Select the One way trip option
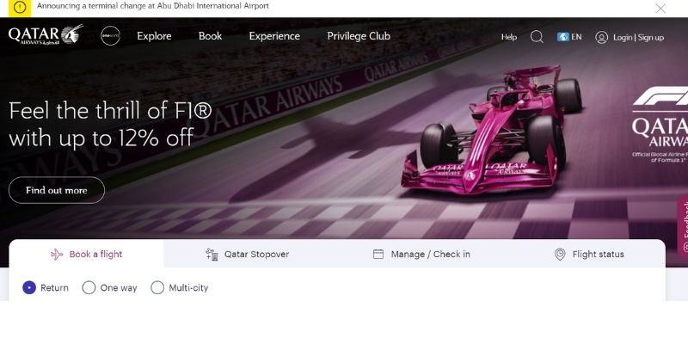Viewport: 688px width, 344px height. 89,288
